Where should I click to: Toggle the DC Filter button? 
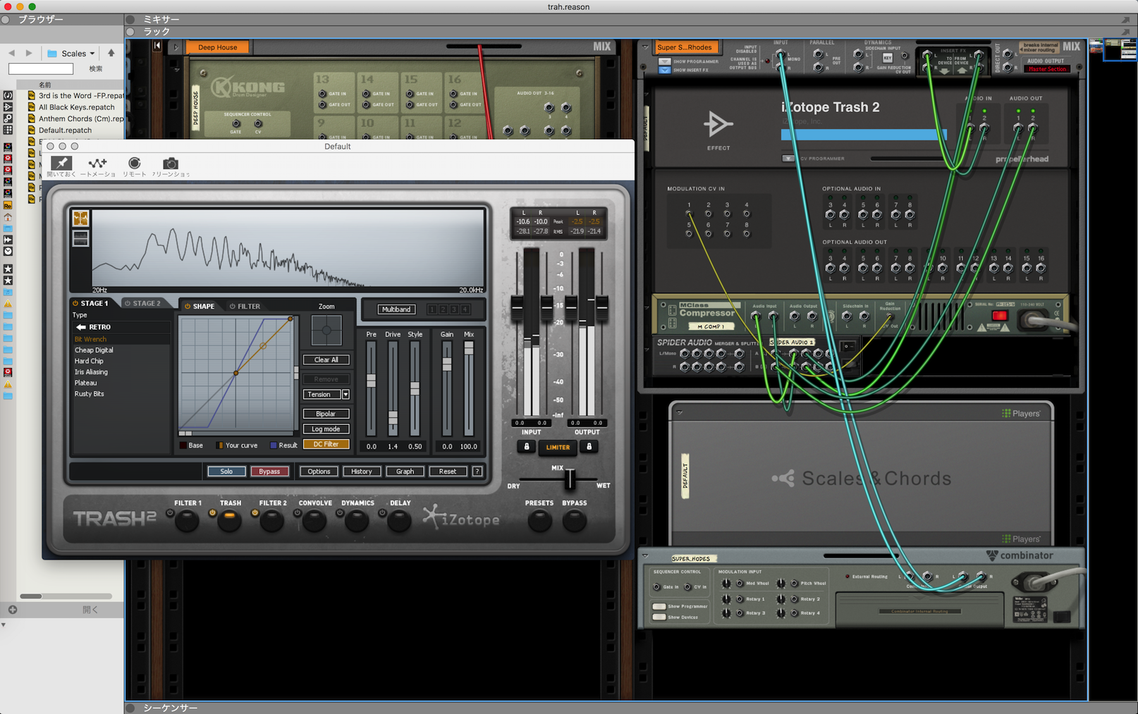(326, 444)
